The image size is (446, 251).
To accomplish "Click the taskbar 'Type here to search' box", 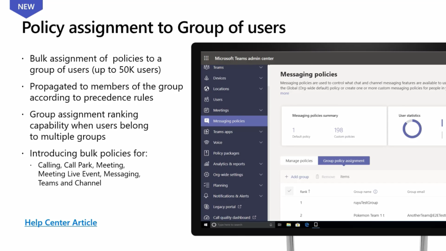I will (x=242, y=225).
